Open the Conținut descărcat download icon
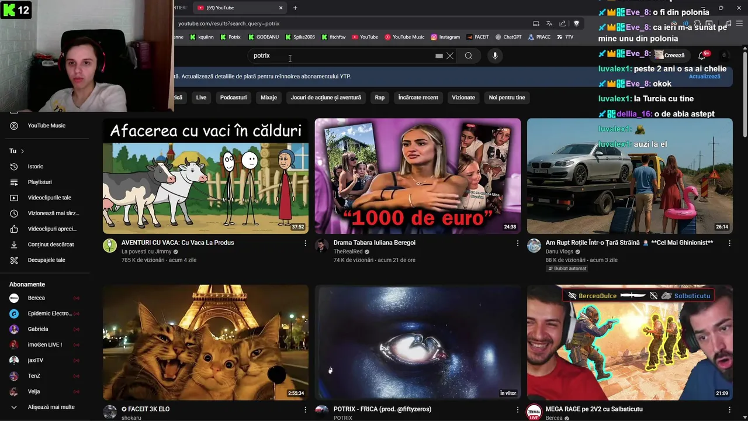The height and width of the screenshot is (421, 748). coord(14,244)
